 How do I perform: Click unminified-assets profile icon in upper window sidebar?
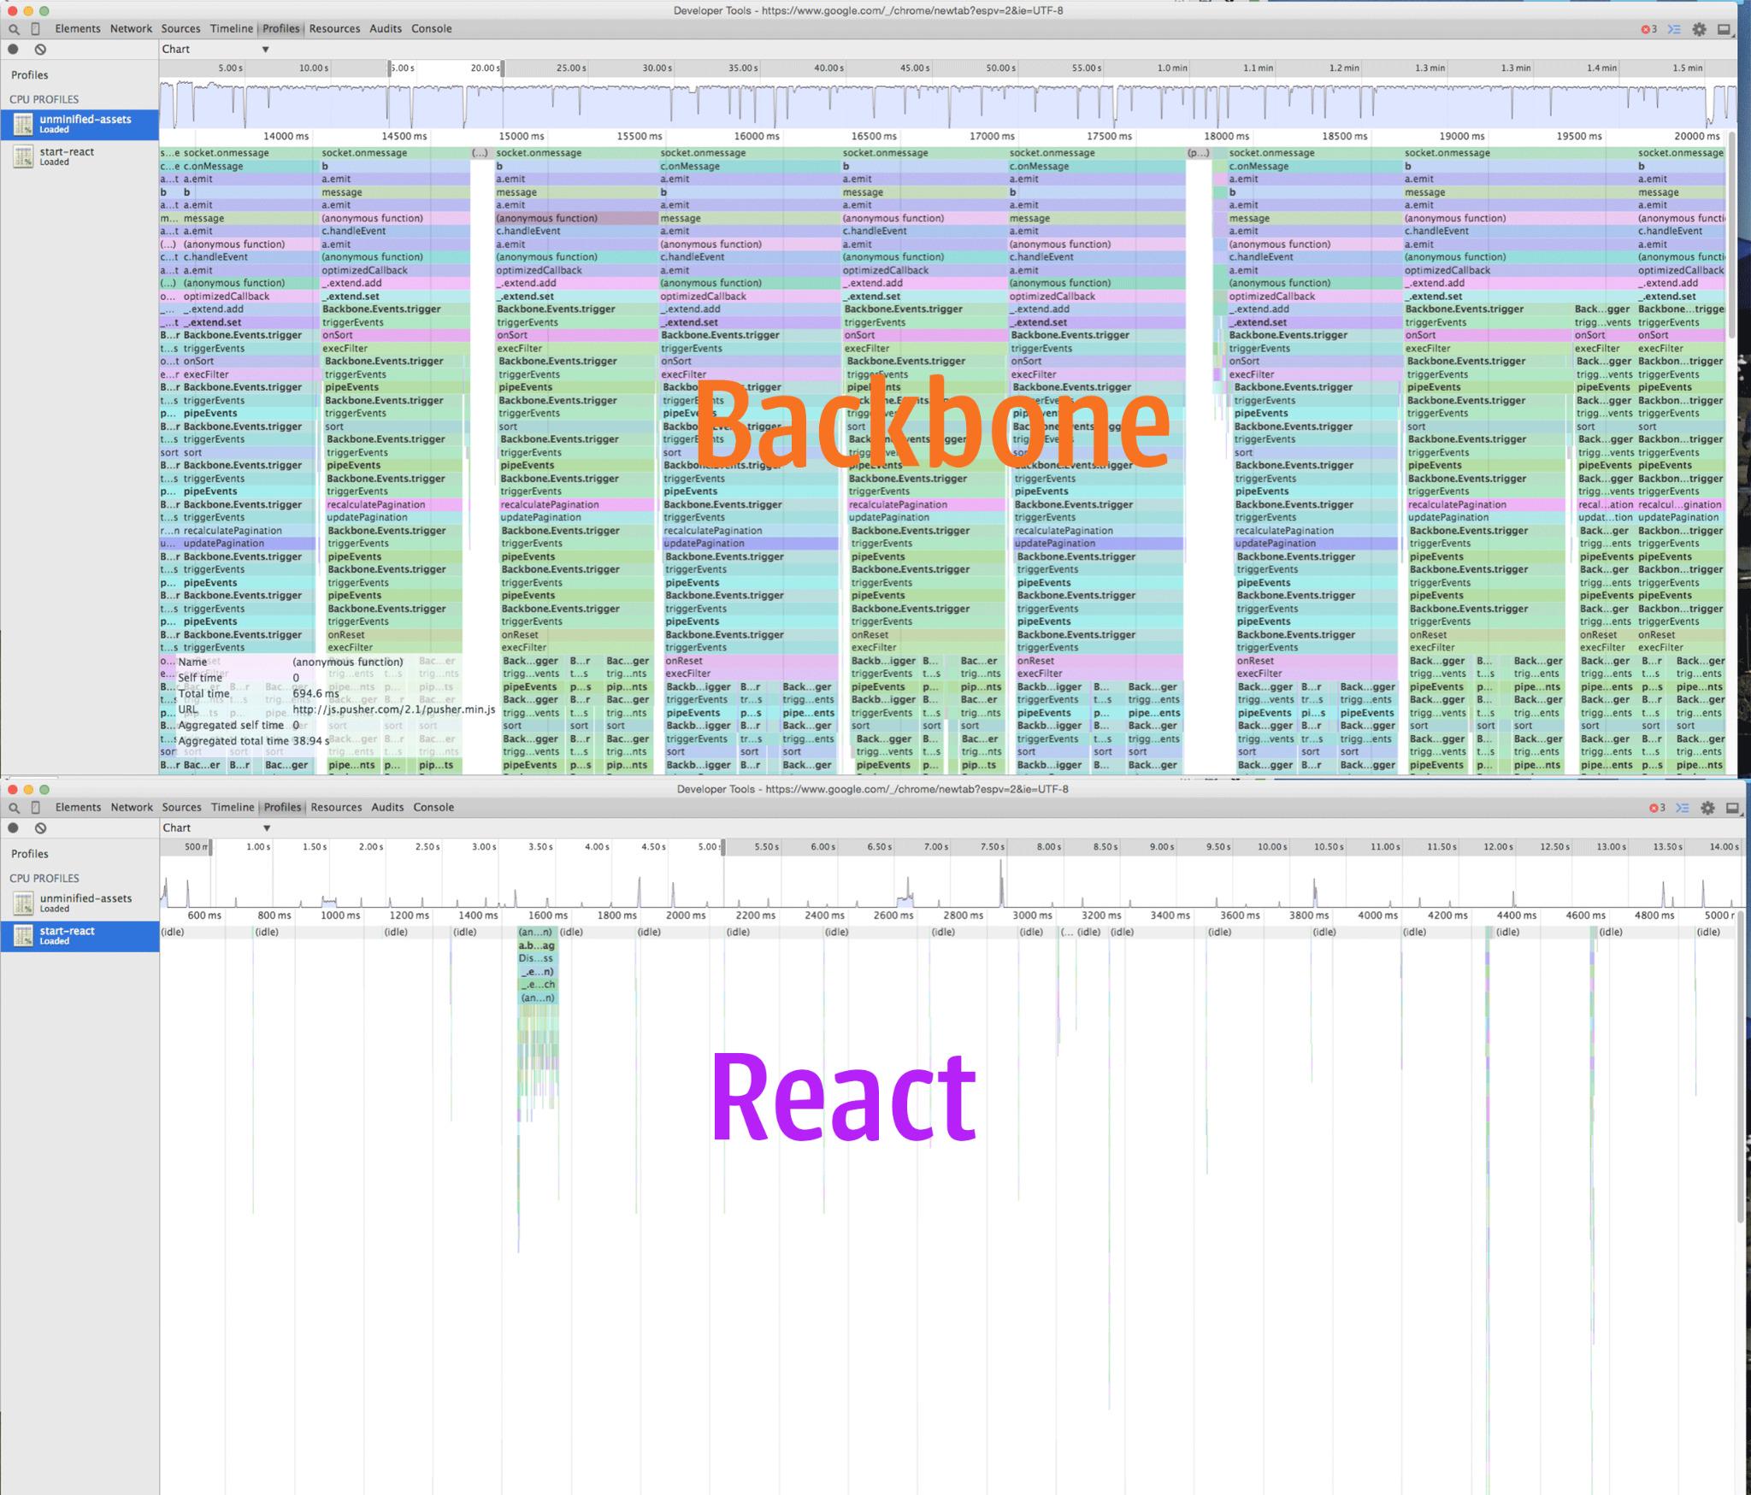[23, 124]
